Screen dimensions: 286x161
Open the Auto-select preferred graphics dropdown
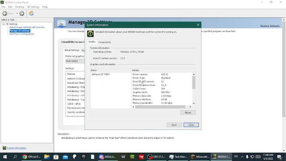pos(75,61)
